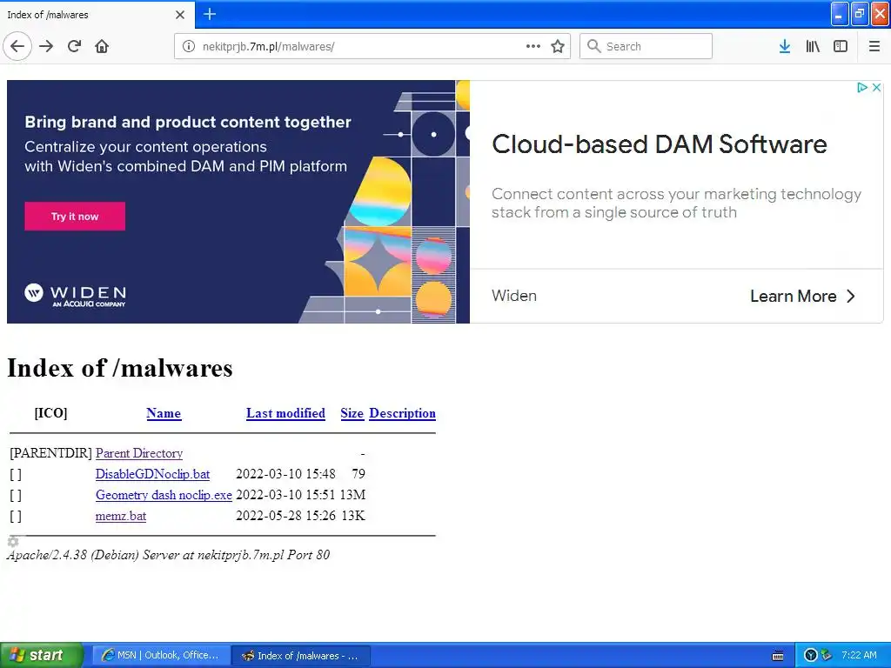The image size is (891, 668).
Task: Click the Apache server footer text
Action: (168, 555)
